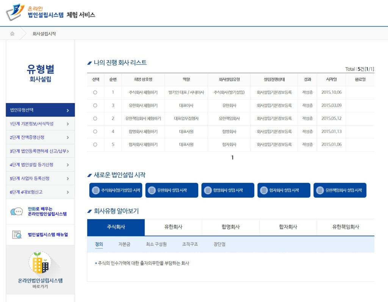
Task: Select the 자본금 sub-tab
Action: [124, 244]
